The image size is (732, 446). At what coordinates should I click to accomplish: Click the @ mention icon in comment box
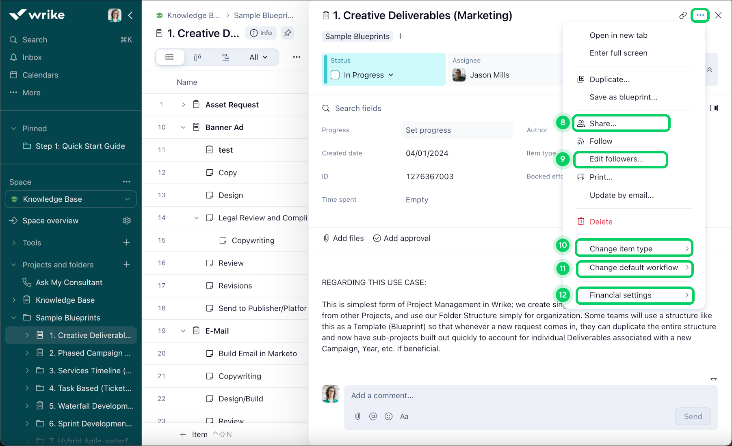(x=373, y=416)
